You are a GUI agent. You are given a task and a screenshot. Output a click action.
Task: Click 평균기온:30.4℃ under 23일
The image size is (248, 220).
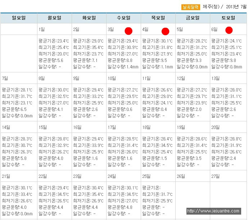[88, 188]
